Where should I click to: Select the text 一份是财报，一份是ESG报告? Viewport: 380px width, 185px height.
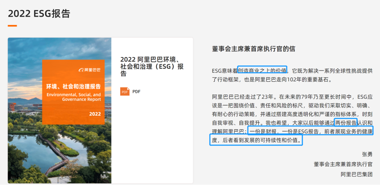pos(285,132)
